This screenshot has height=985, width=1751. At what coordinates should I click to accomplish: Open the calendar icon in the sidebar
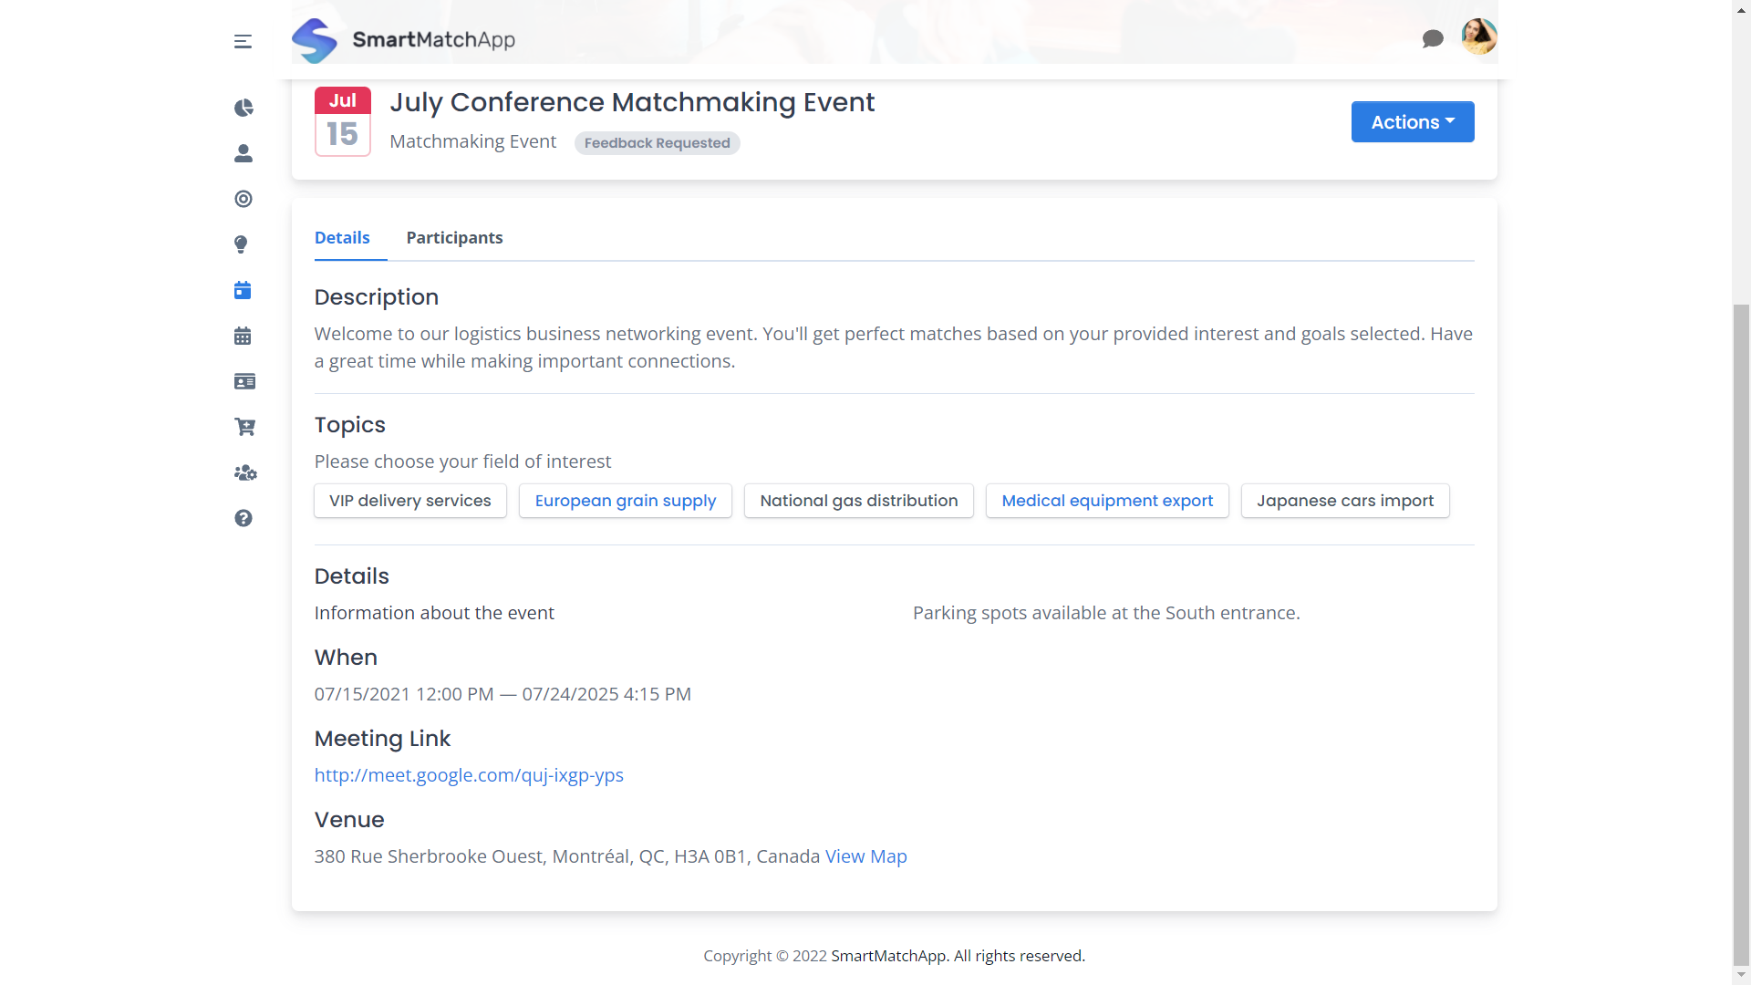point(242,336)
